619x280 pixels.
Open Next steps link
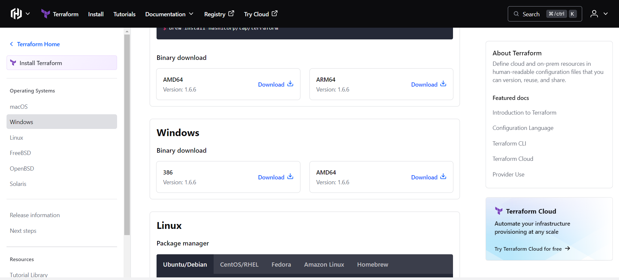point(23,231)
